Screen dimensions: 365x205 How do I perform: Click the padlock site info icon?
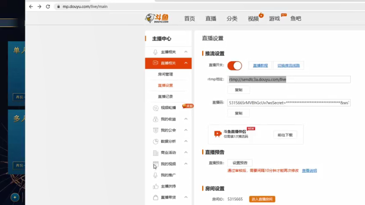(x=58, y=6)
